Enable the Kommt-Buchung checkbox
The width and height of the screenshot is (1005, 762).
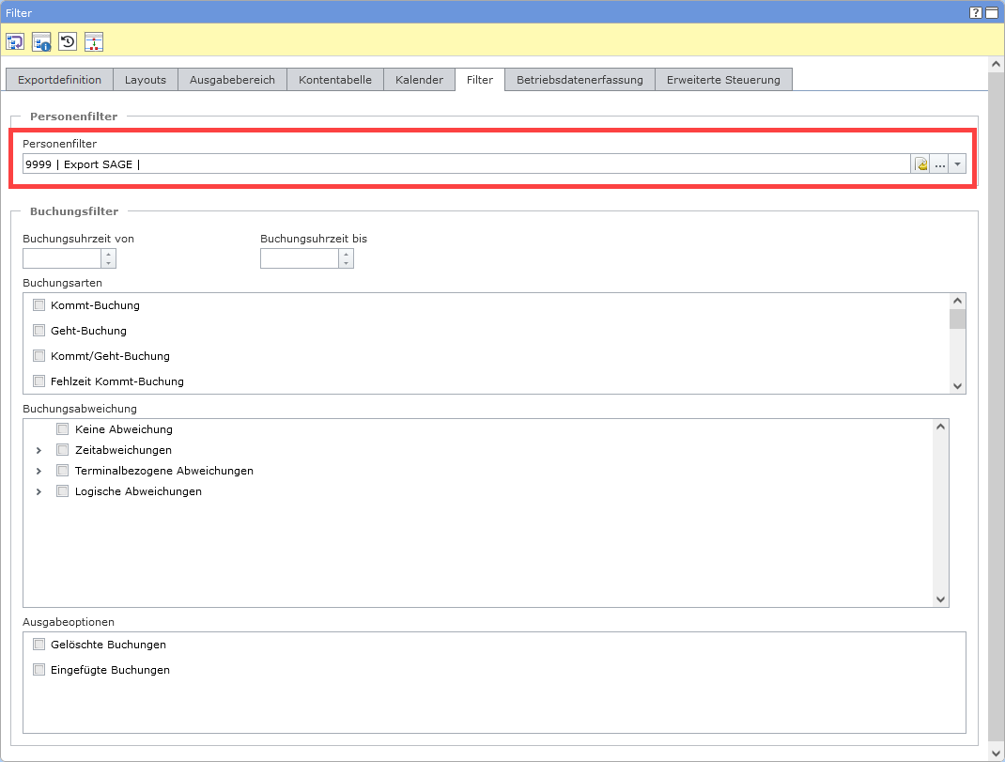coord(39,305)
